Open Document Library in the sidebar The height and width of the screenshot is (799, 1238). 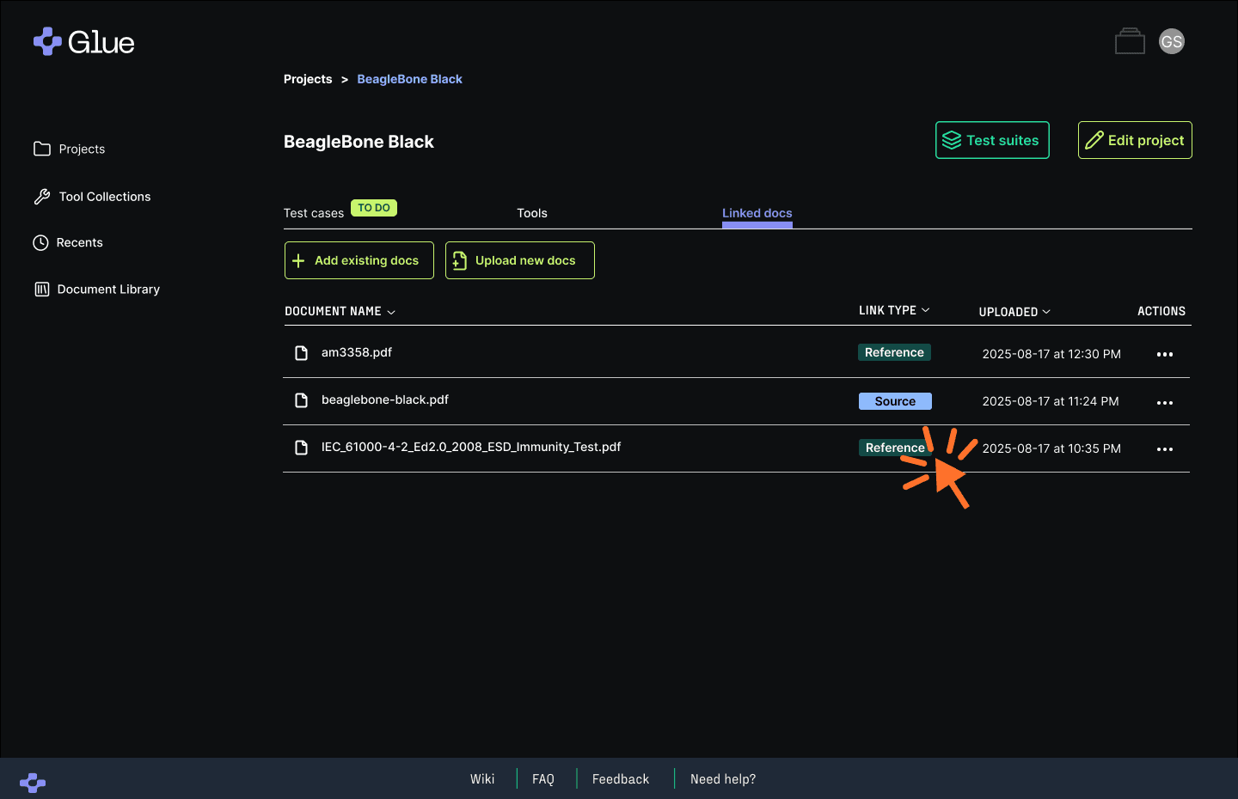97,290
